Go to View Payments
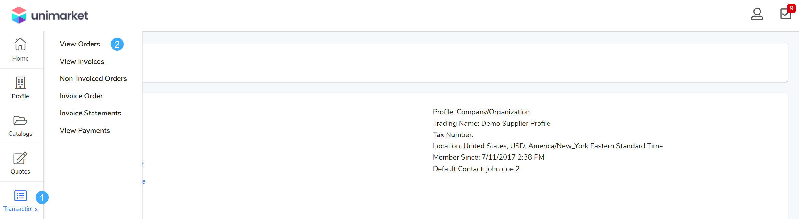799x219 pixels. pyautogui.click(x=84, y=130)
